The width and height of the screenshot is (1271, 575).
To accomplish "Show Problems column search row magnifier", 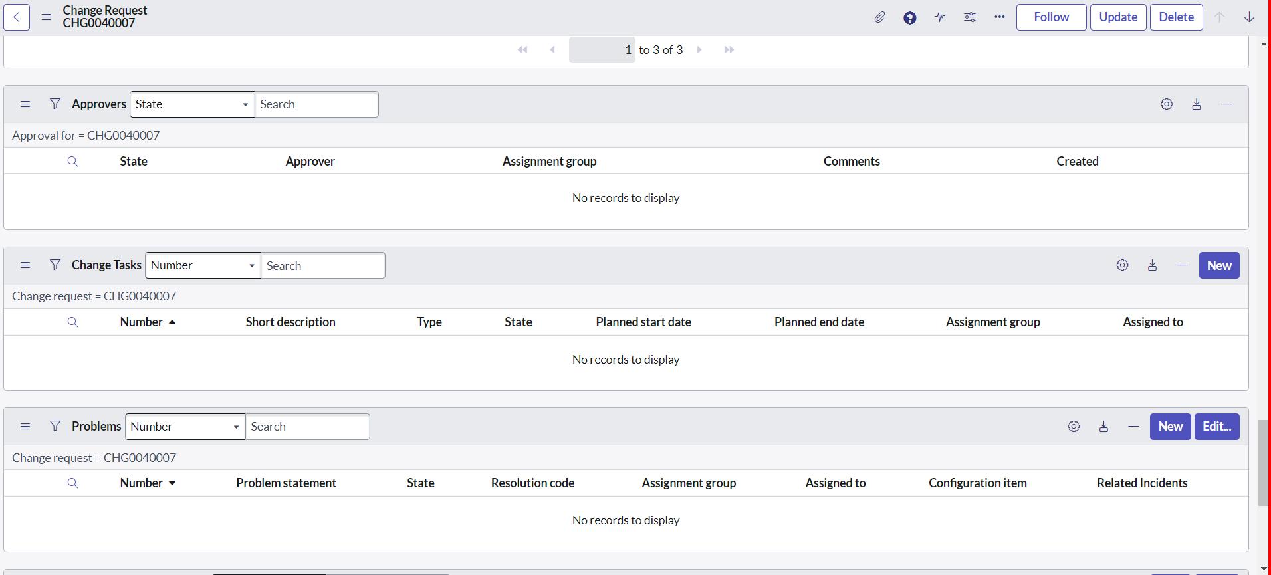I will [x=72, y=483].
